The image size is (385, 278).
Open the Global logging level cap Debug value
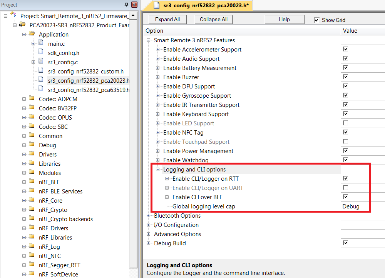click(x=351, y=206)
